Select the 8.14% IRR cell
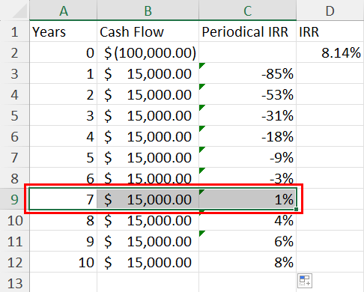The height and width of the screenshot is (292, 364). pyautogui.click(x=330, y=52)
